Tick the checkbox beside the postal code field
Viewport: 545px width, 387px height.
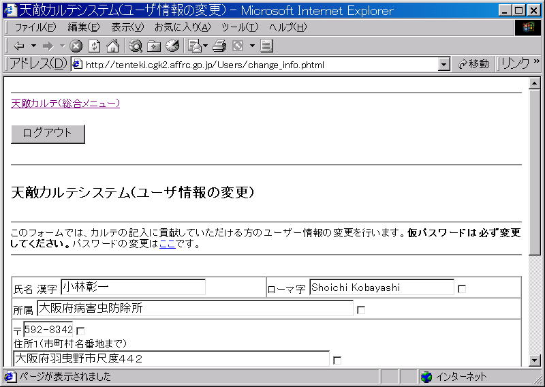click(x=80, y=331)
